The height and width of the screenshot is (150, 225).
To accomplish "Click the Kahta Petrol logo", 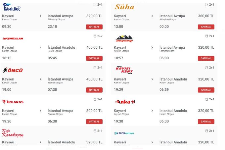I will point(124,133).
